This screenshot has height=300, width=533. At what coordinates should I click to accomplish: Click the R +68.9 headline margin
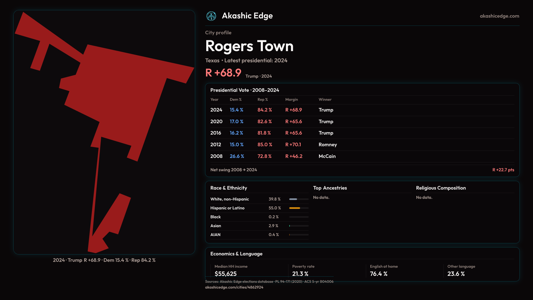pyautogui.click(x=223, y=73)
